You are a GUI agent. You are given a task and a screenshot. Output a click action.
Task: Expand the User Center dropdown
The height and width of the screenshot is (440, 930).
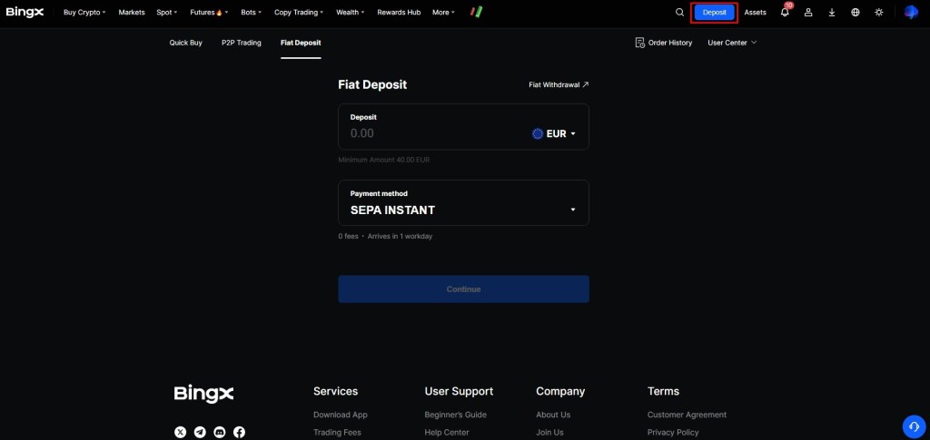click(x=732, y=43)
